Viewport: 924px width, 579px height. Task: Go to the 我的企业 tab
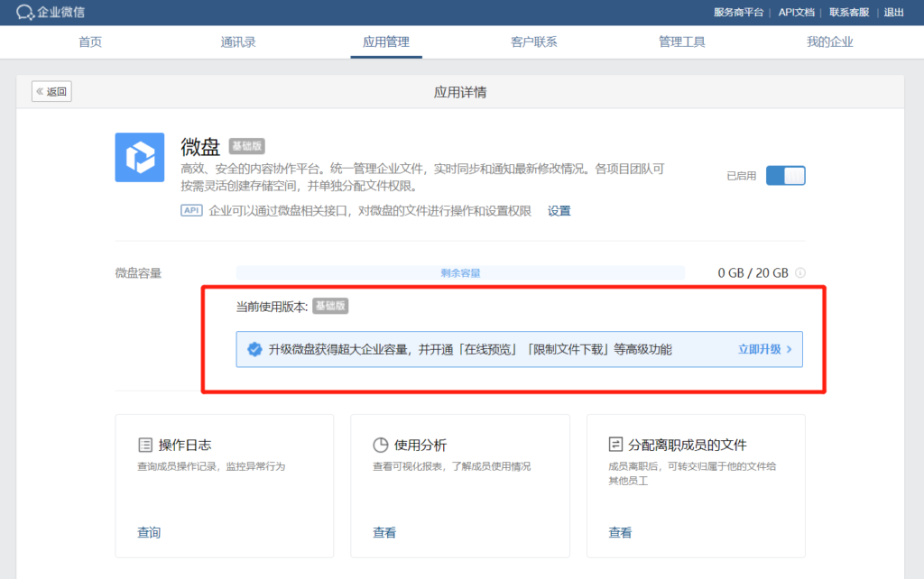point(830,41)
